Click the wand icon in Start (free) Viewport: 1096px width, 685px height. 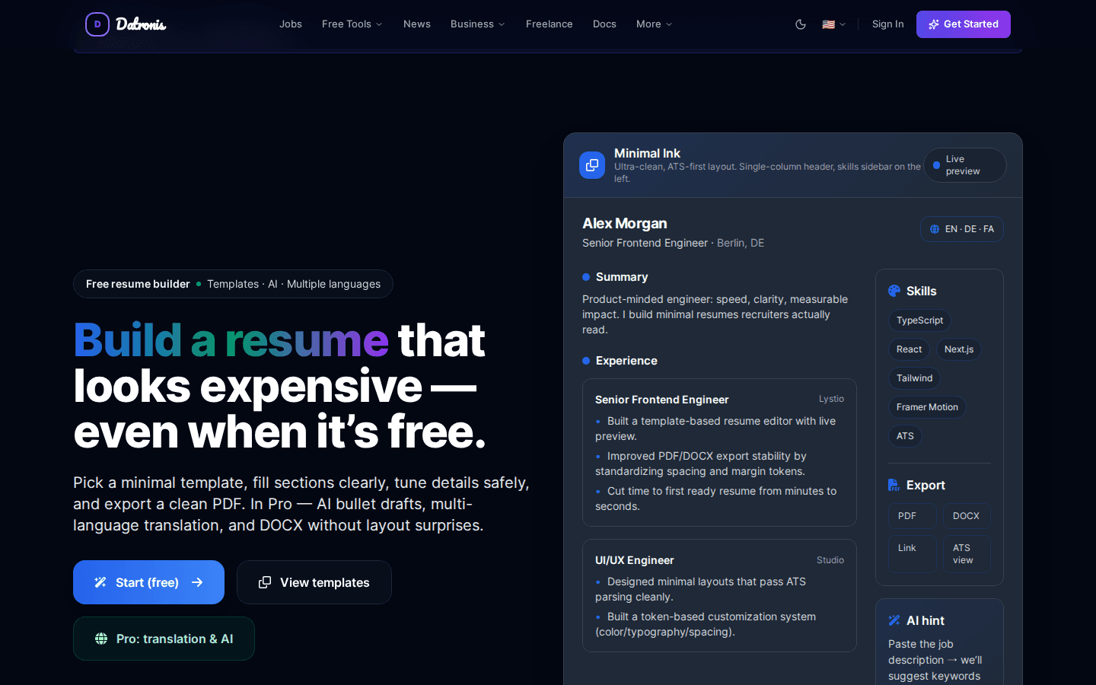(100, 582)
